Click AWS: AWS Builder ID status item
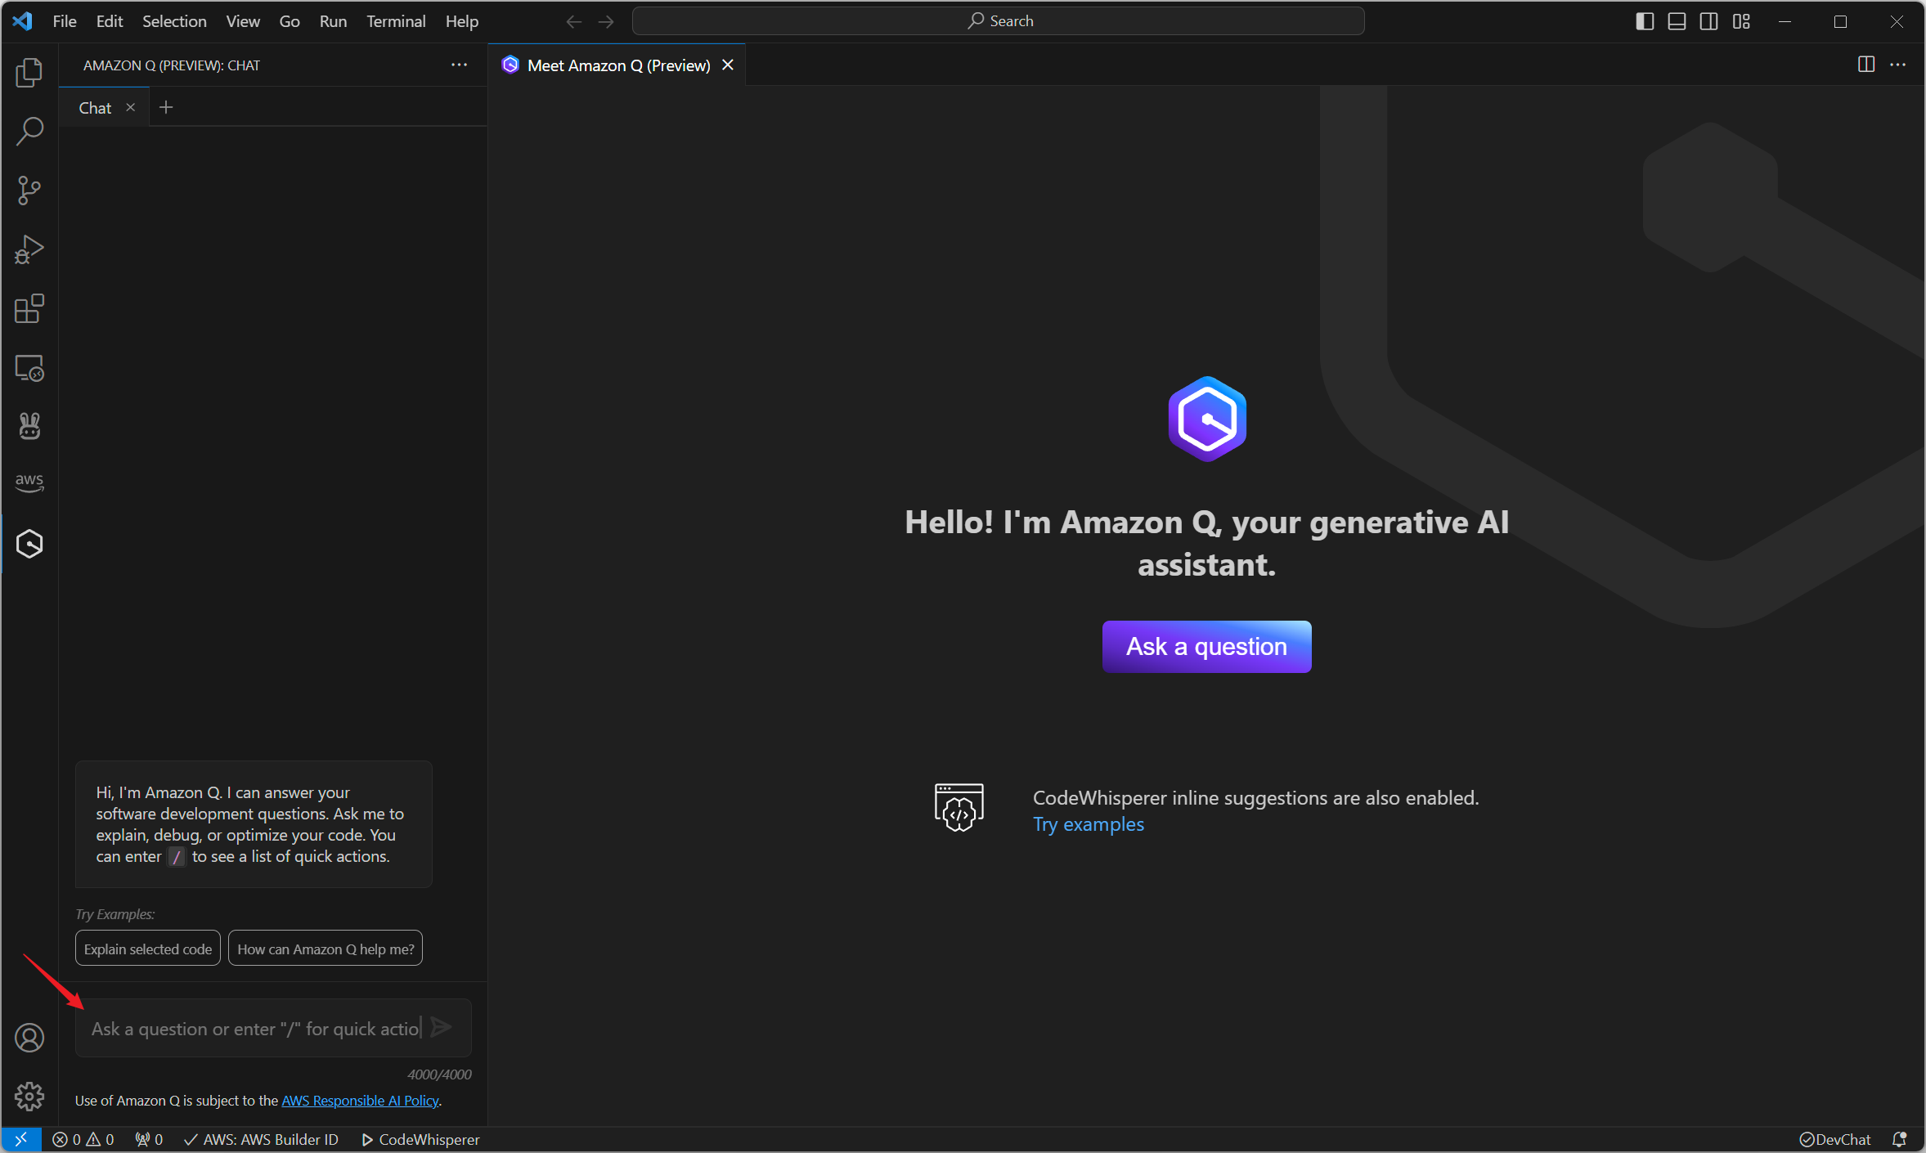The image size is (1926, 1153). tap(261, 1139)
